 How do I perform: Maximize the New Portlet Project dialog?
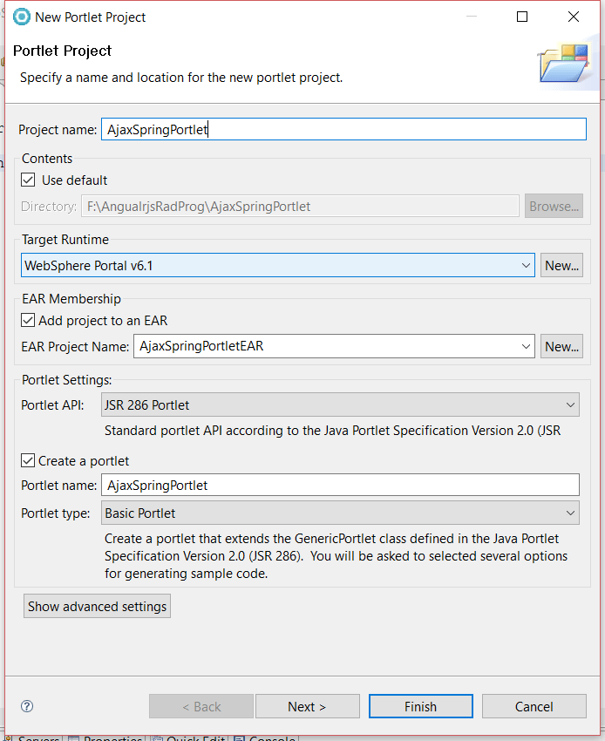tap(522, 17)
